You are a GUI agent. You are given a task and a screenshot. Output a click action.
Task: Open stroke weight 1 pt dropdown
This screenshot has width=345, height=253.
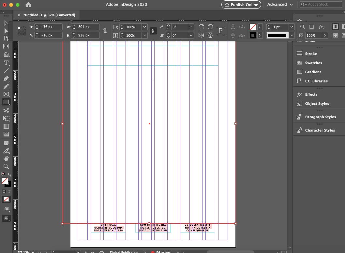click(x=292, y=27)
